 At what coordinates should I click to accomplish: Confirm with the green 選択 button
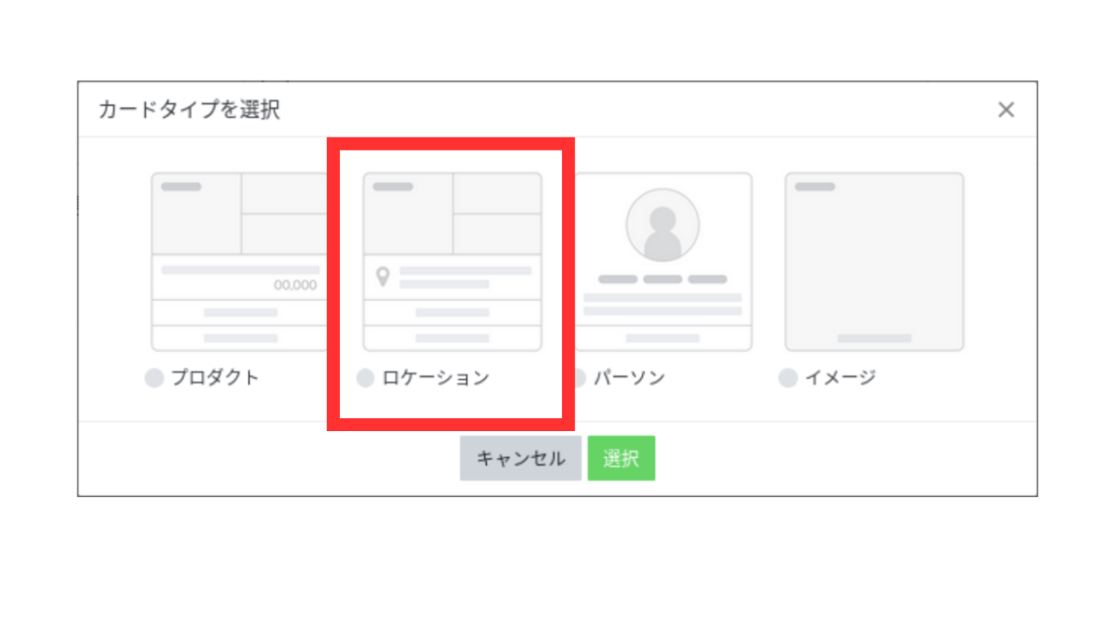pyautogui.click(x=621, y=458)
